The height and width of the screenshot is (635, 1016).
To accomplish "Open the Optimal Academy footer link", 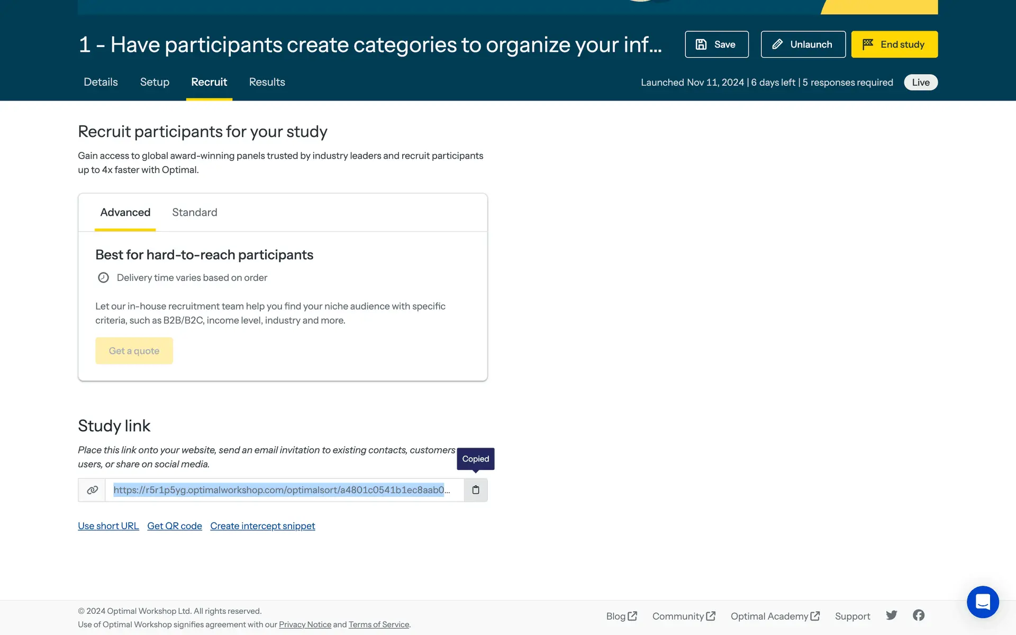I will point(775,616).
